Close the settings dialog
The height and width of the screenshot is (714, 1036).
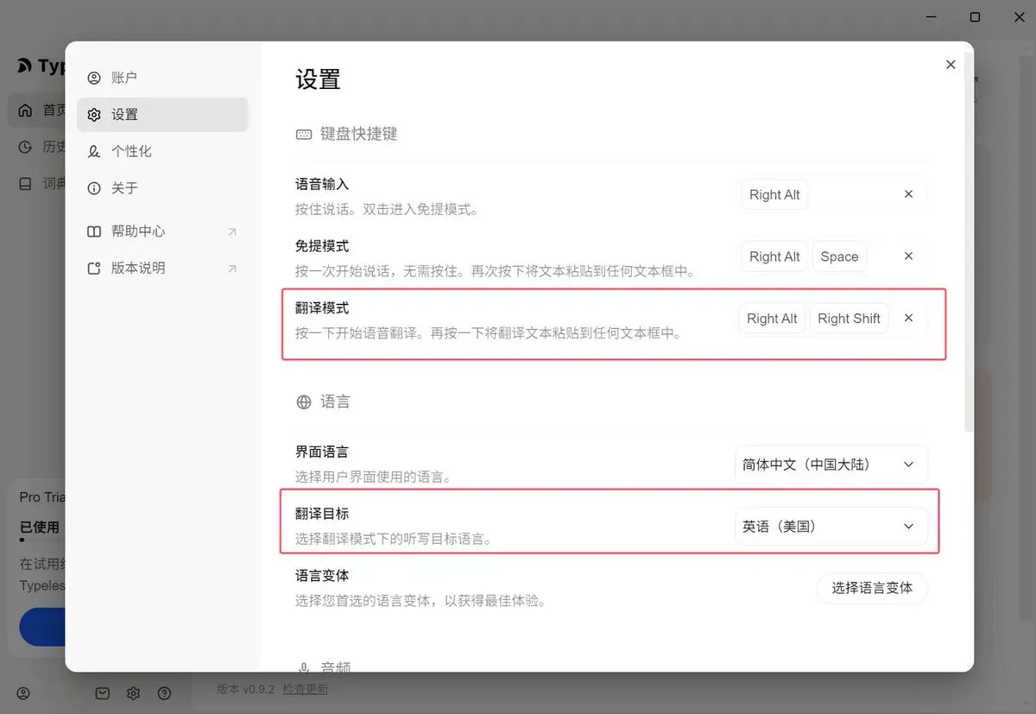tap(951, 65)
